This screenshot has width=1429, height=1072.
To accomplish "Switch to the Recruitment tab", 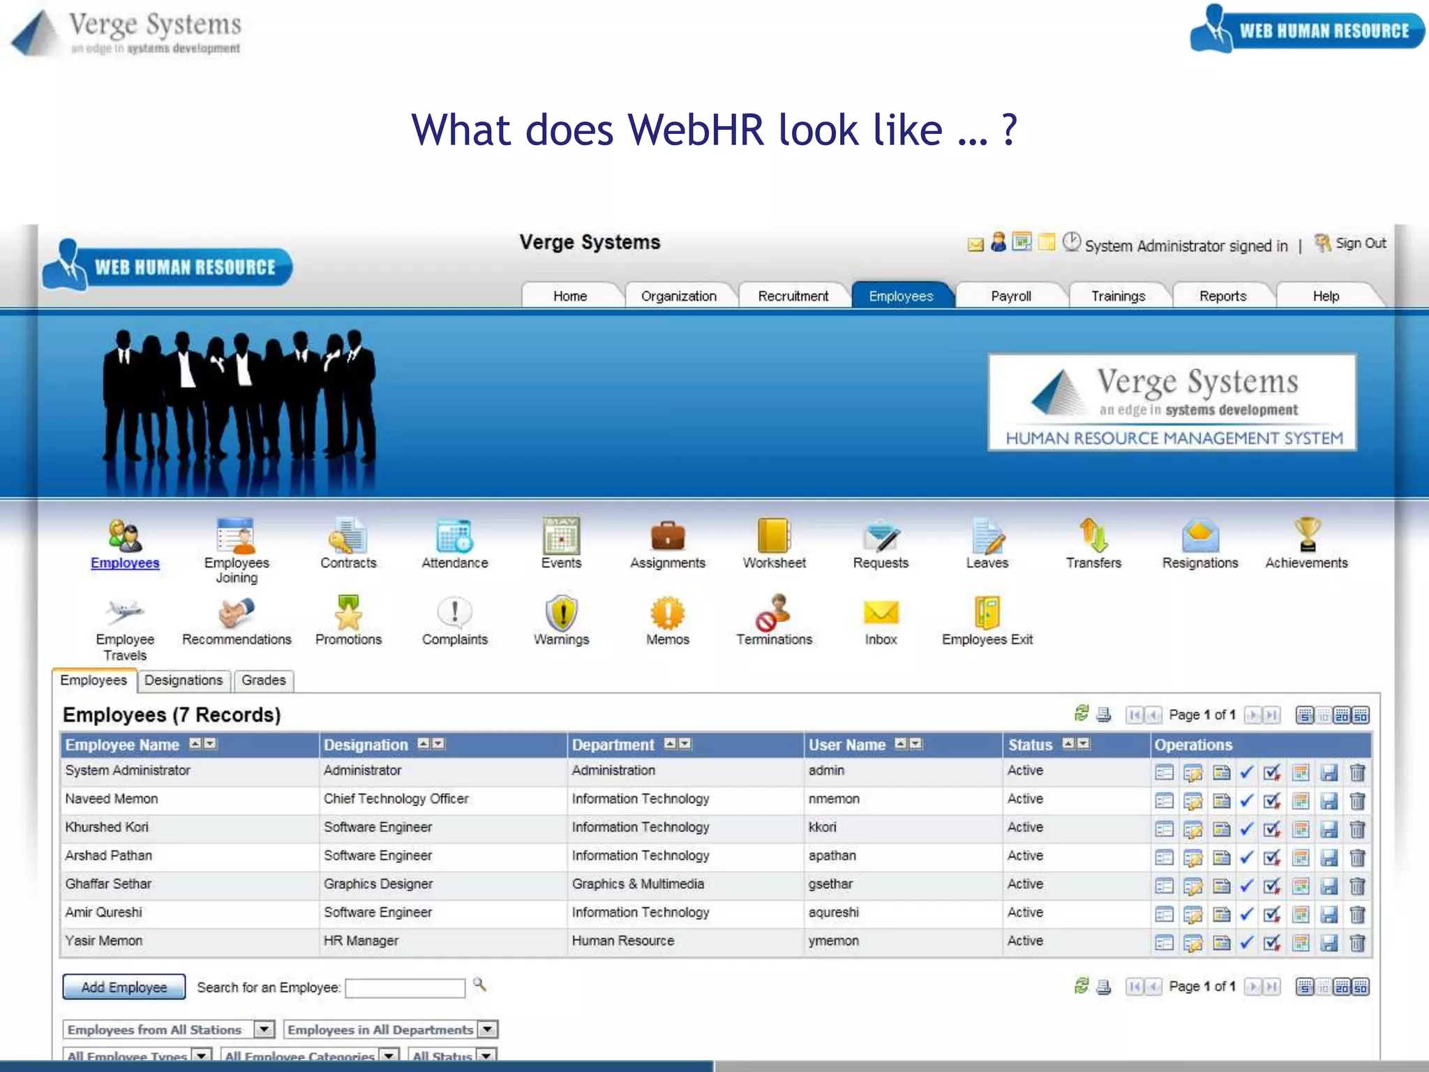I will tap(793, 295).
